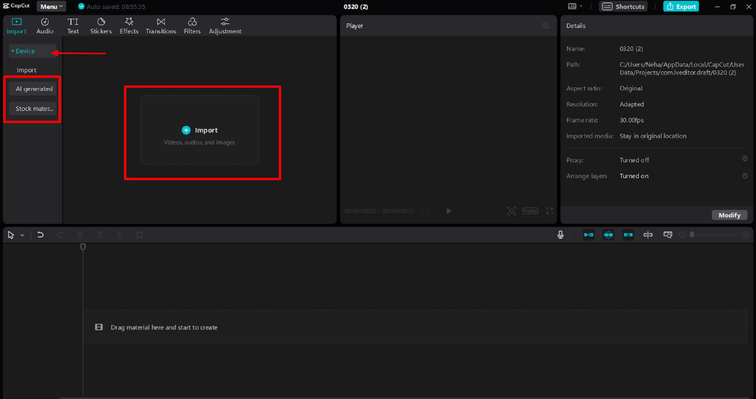
Task: Click the Import media plus box
Action: [200, 130]
